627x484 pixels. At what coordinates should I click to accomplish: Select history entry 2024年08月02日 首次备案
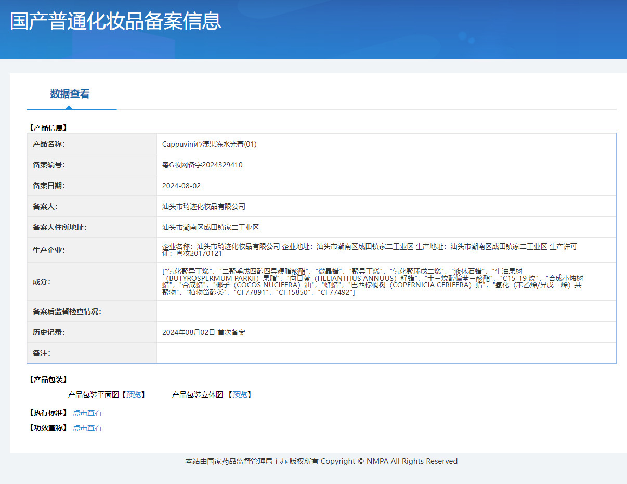click(x=204, y=333)
